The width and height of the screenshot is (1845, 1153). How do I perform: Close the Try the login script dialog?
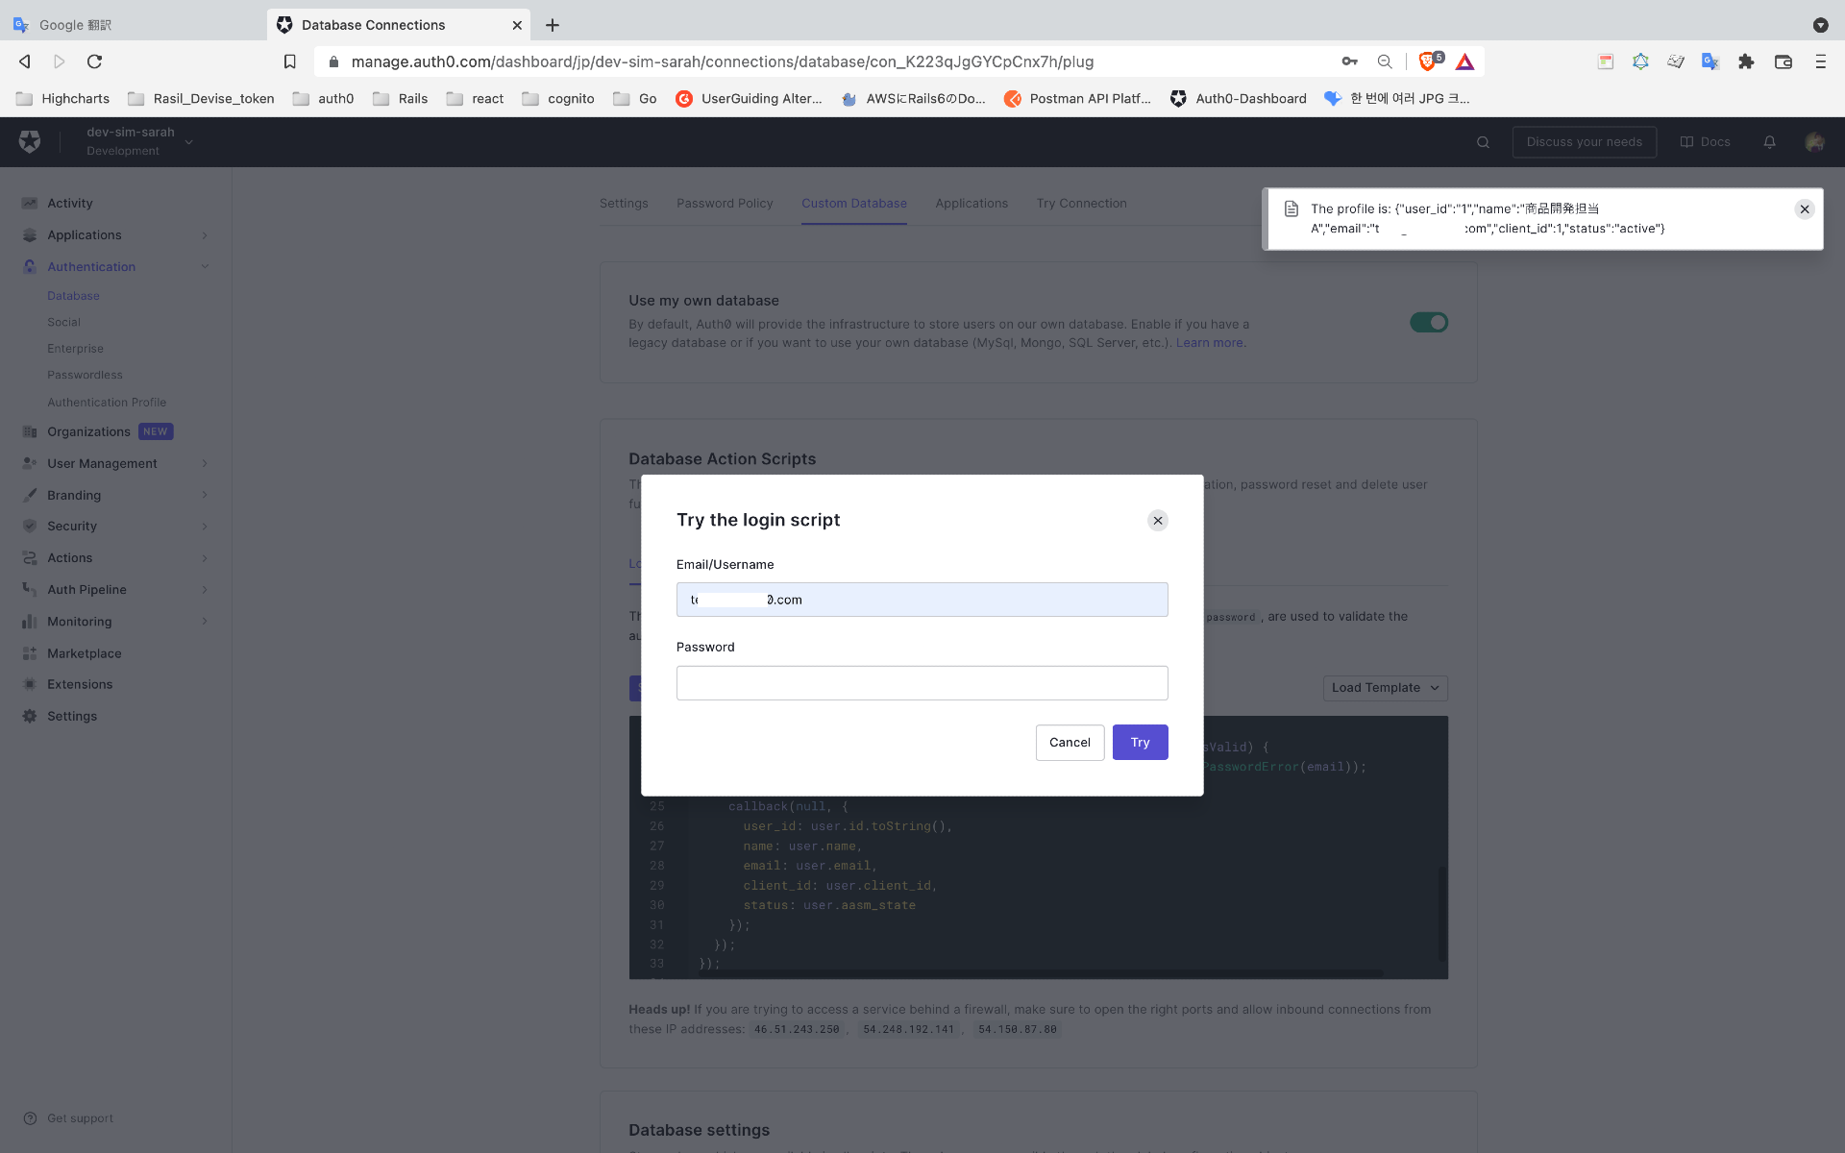click(1157, 520)
